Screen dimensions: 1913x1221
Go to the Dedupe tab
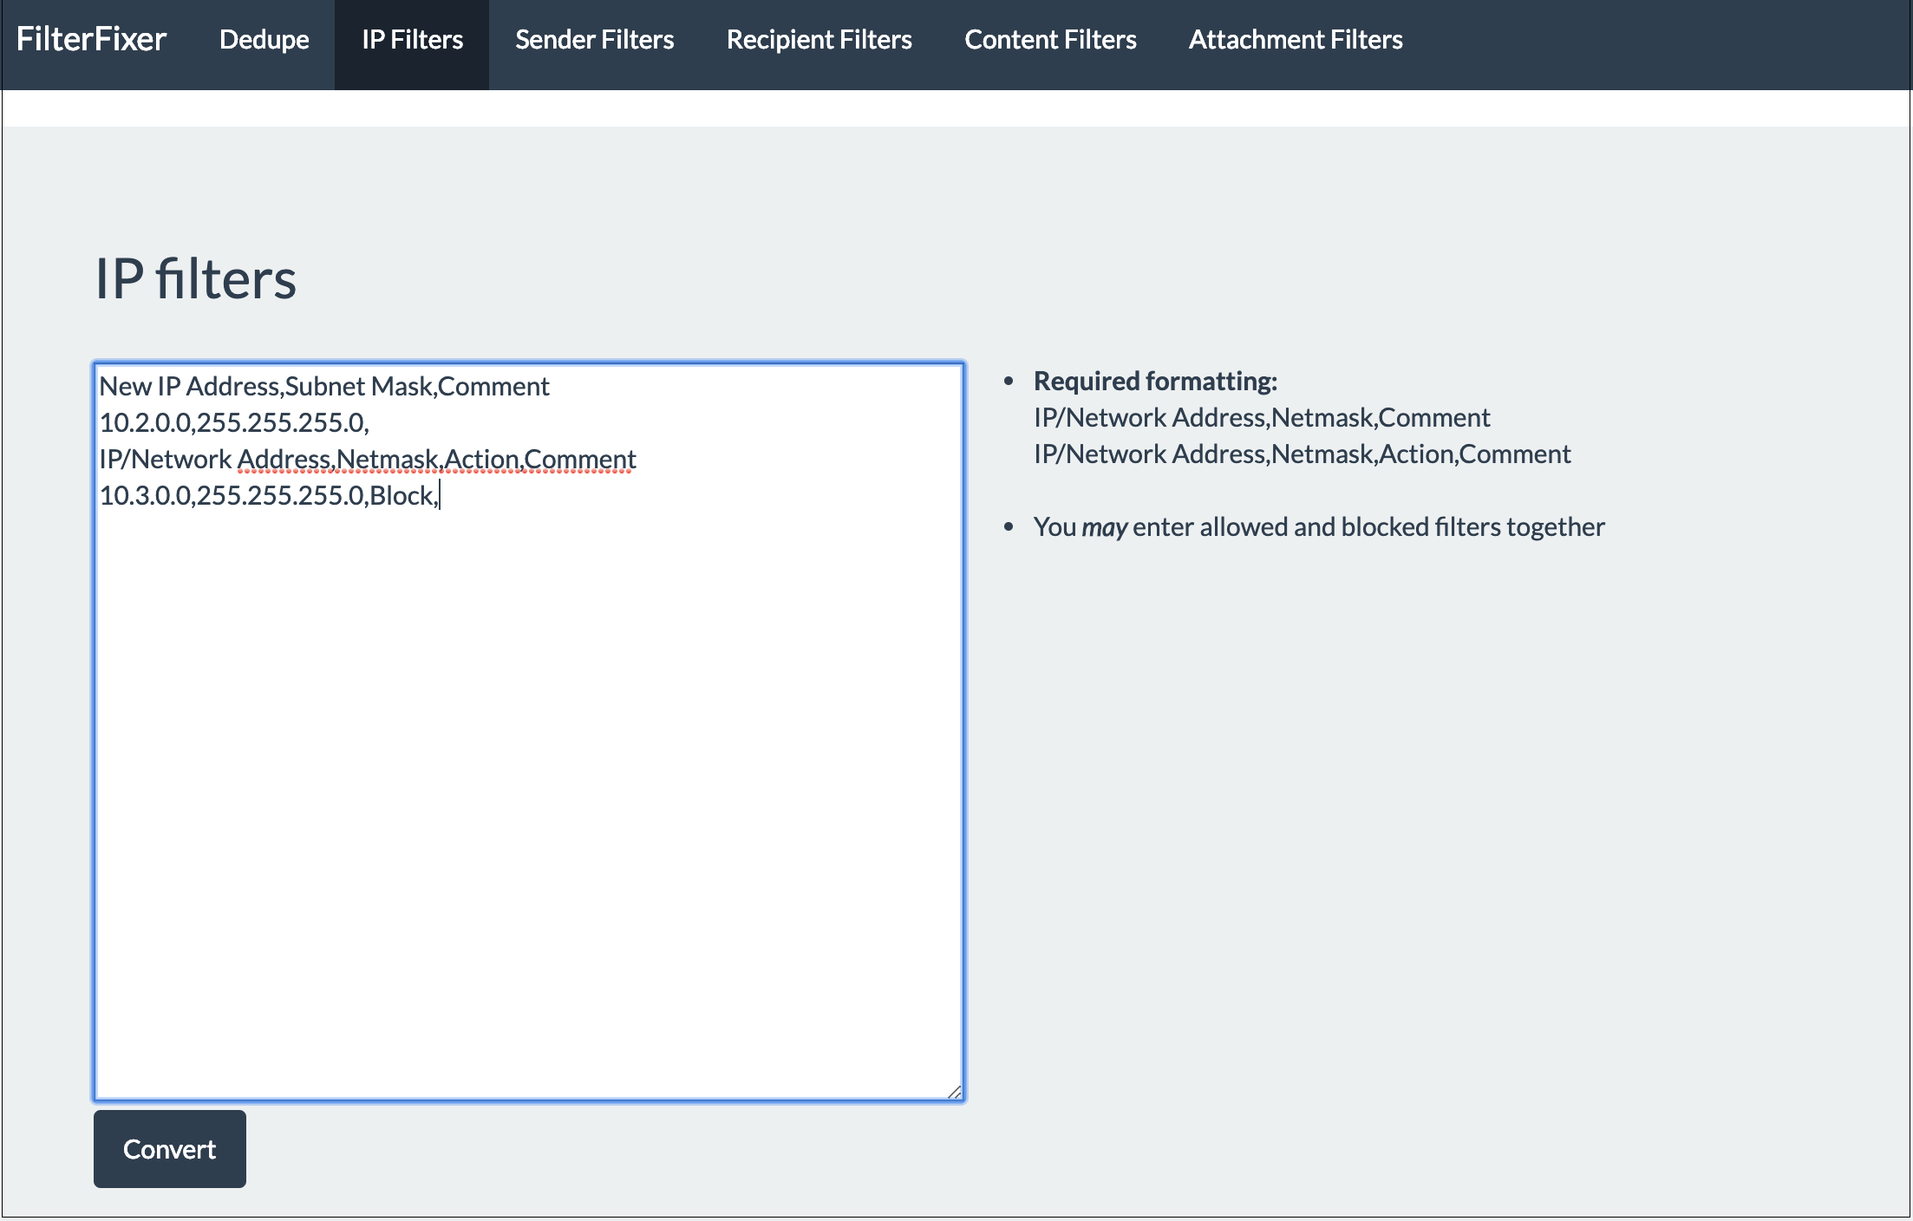[264, 40]
